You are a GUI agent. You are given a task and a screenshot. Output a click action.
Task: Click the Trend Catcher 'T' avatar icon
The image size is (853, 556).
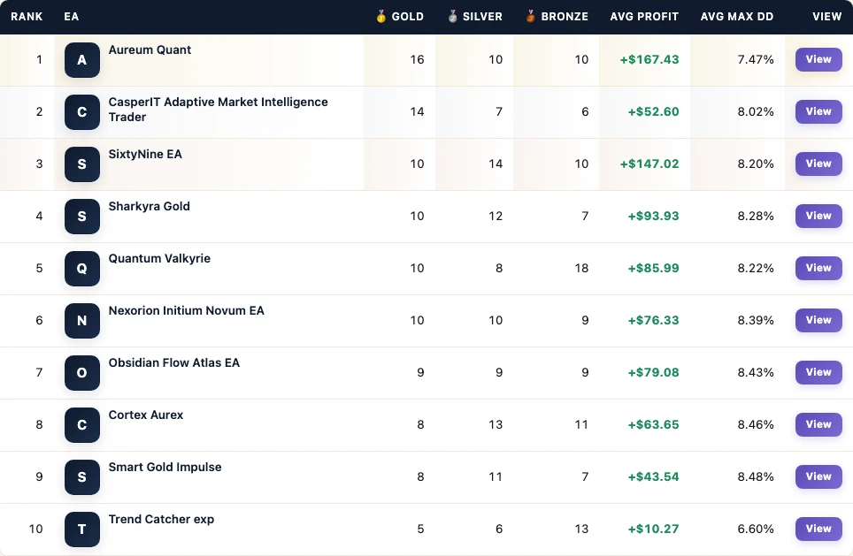click(x=82, y=529)
